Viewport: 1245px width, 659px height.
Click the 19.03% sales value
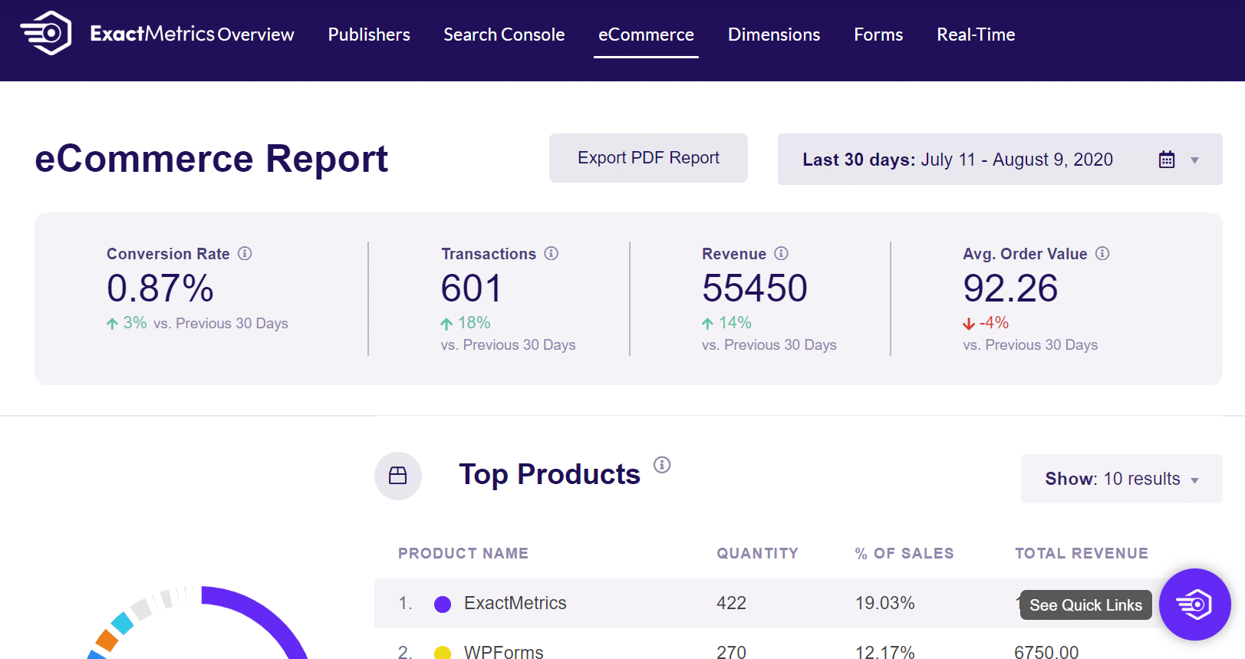[x=885, y=603]
